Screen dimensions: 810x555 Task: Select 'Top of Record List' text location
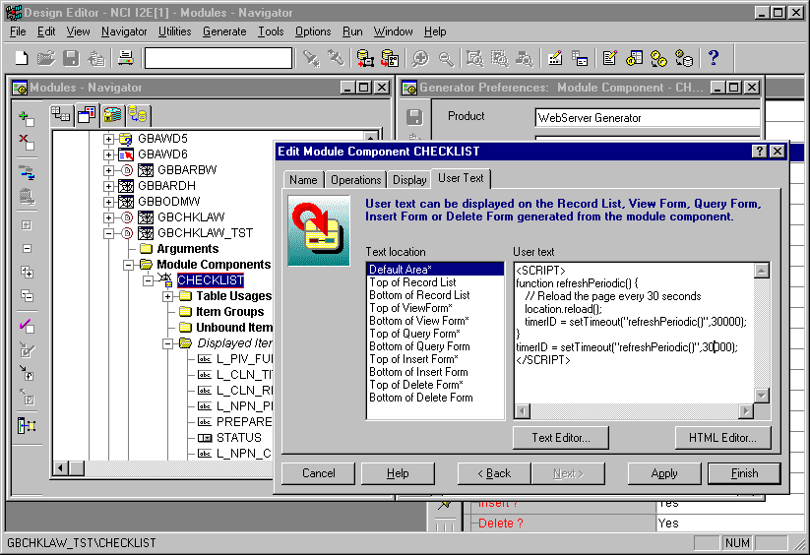pos(412,282)
